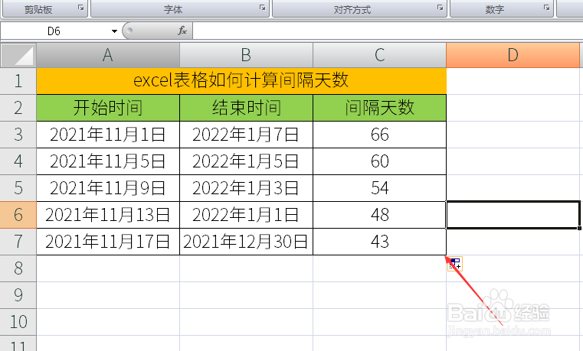Select the interval cell showing 43

click(x=380, y=242)
